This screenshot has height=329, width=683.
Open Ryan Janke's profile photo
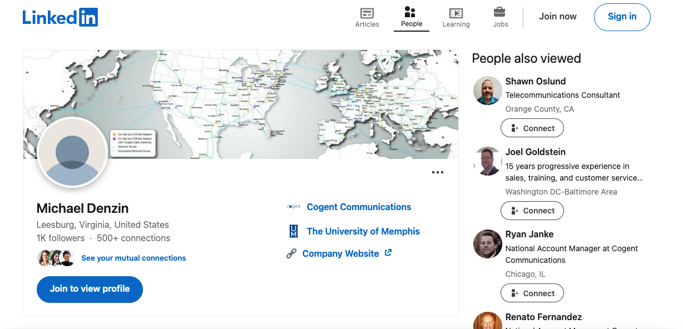[x=488, y=244]
